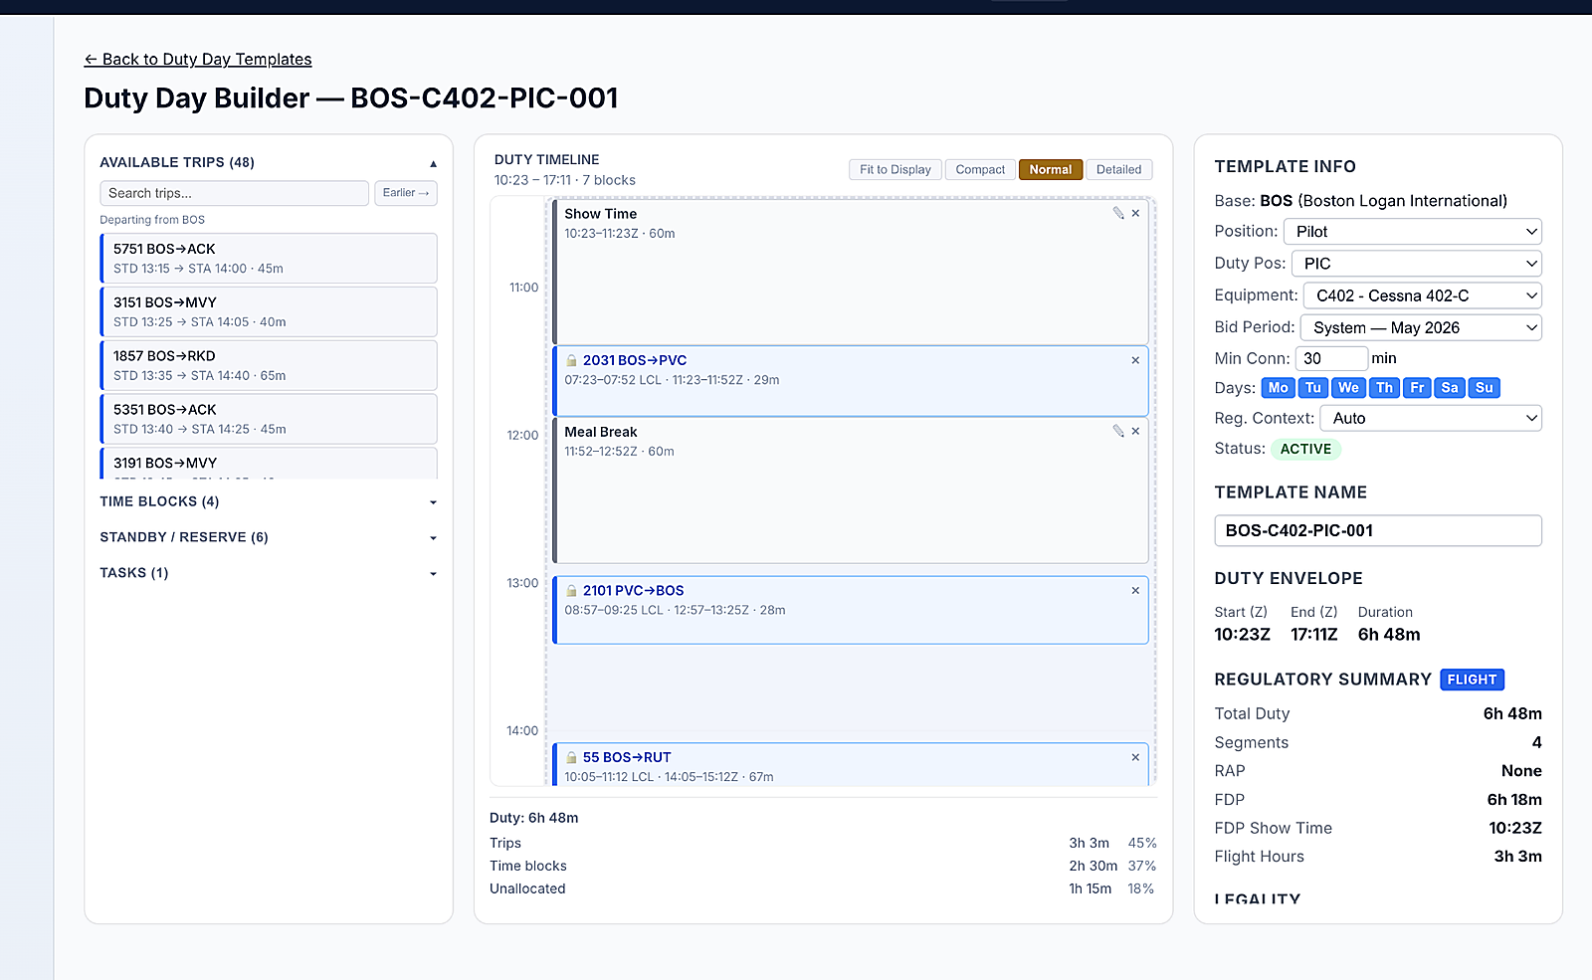The height and width of the screenshot is (980, 1592).
Task: Select available trip 3191 BOS→MVY
Action: 269,464
